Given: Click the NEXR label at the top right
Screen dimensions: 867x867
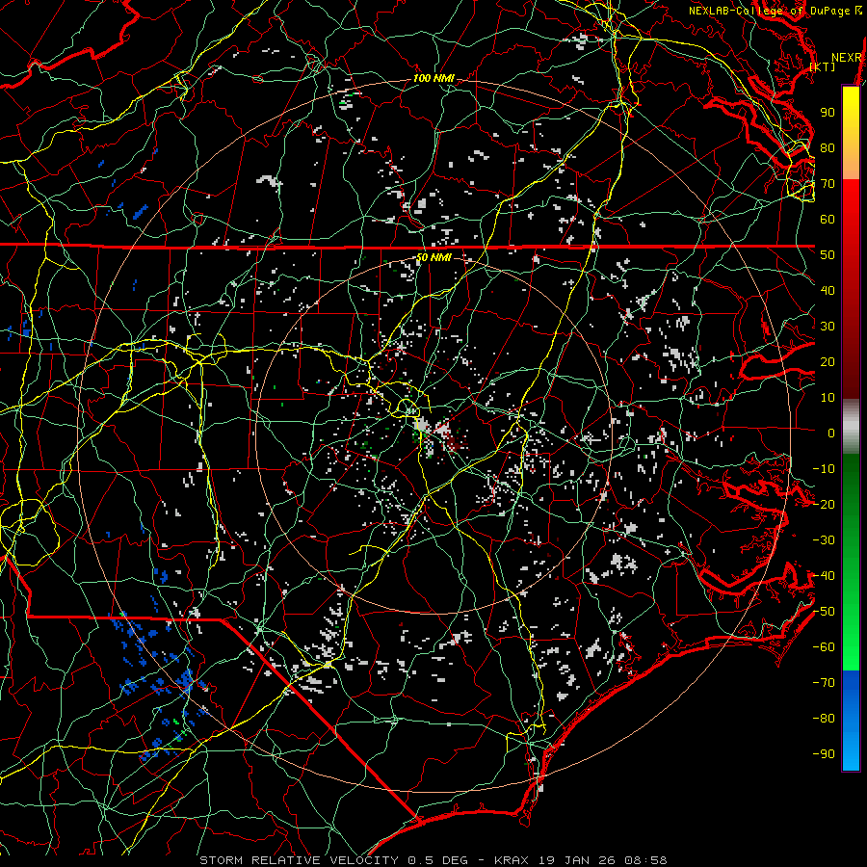Looking at the screenshot, I should point(847,58).
